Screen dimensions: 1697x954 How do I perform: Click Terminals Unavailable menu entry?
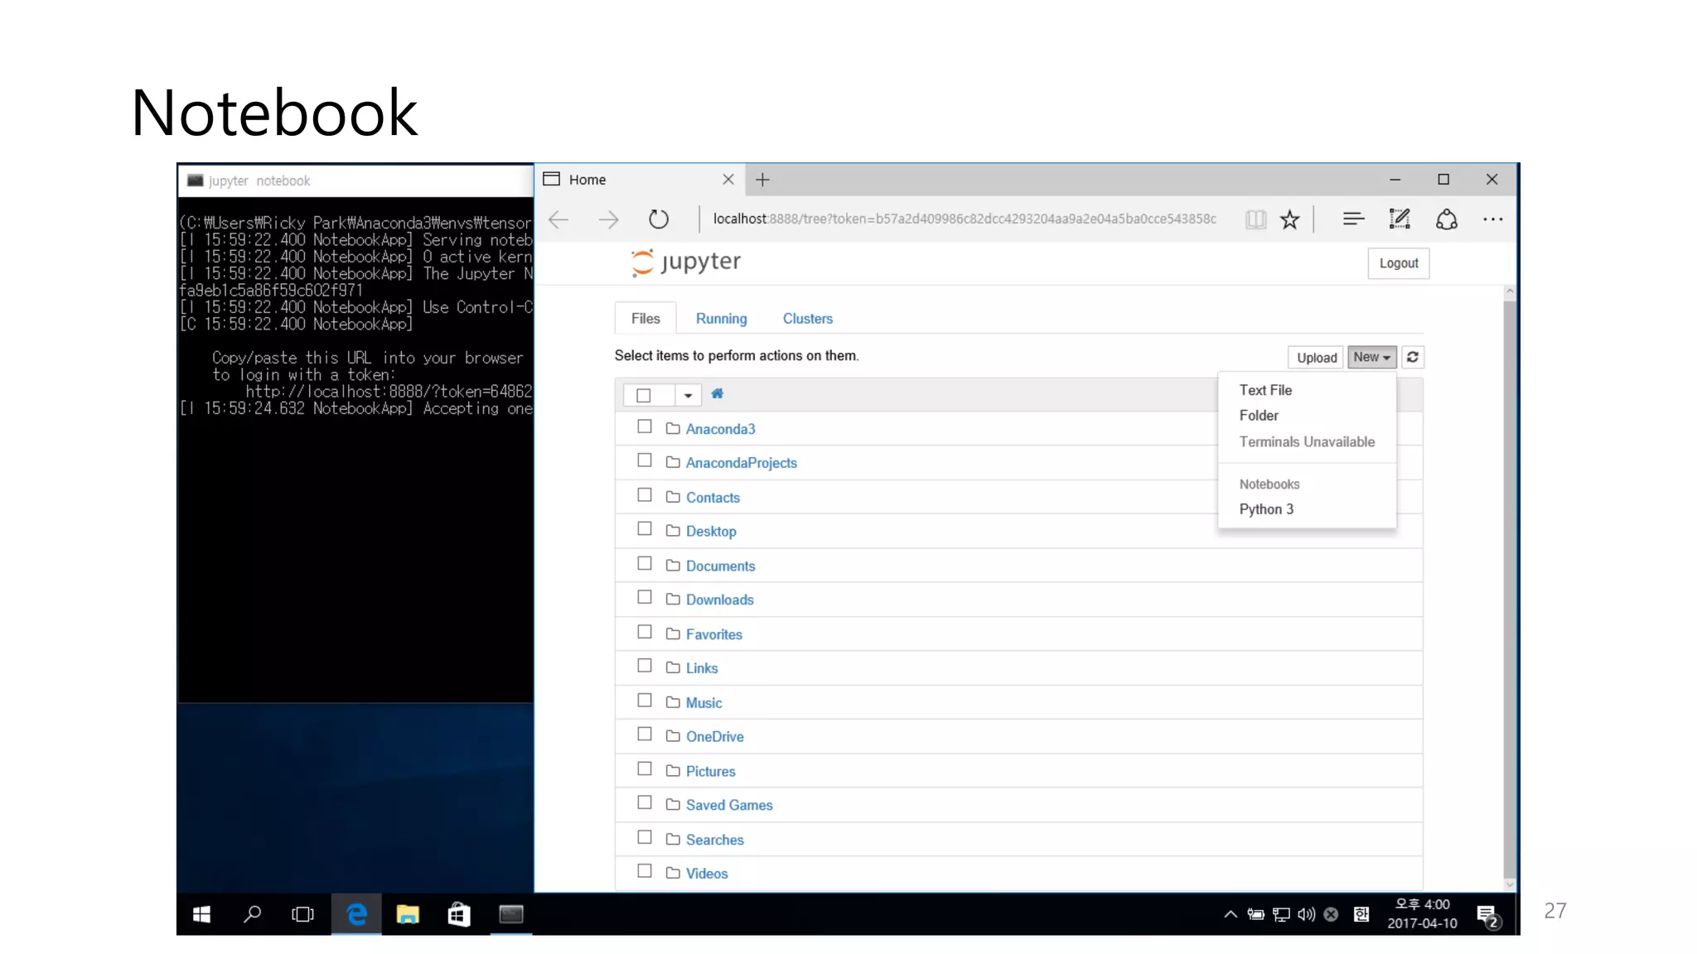point(1308,442)
